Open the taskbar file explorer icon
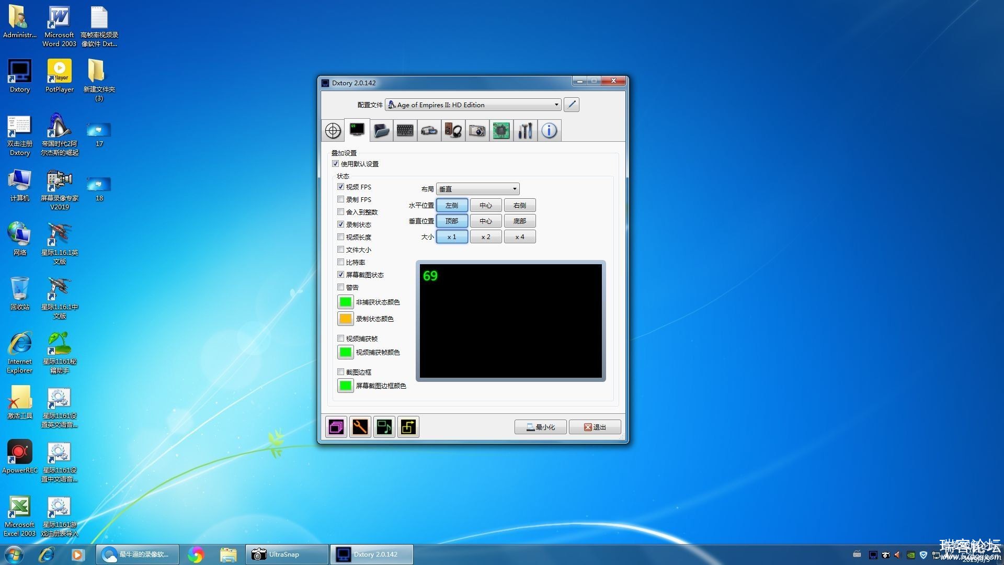This screenshot has width=1004, height=565. [x=228, y=555]
